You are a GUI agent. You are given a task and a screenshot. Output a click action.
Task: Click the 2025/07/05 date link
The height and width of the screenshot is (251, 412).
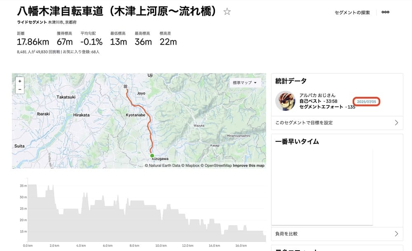[x=366, y=102]
